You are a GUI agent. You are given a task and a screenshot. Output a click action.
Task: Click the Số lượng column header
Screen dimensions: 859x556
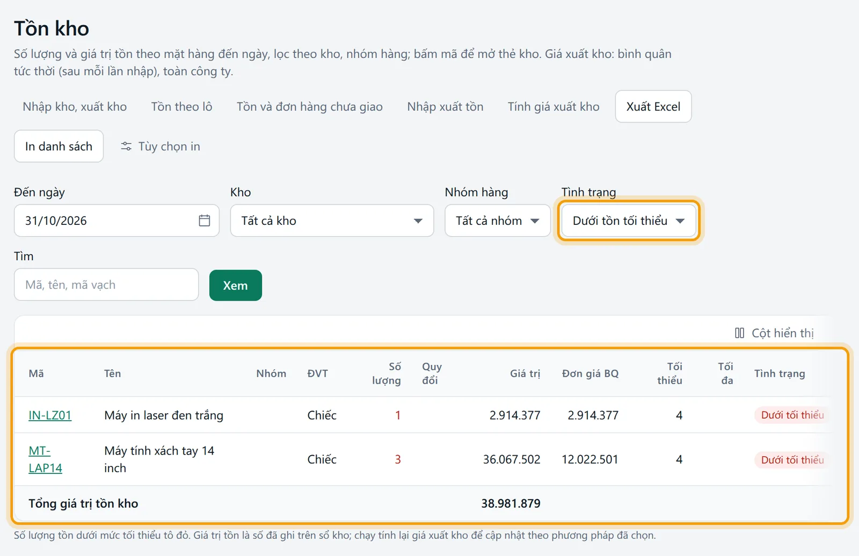[387, 374]
